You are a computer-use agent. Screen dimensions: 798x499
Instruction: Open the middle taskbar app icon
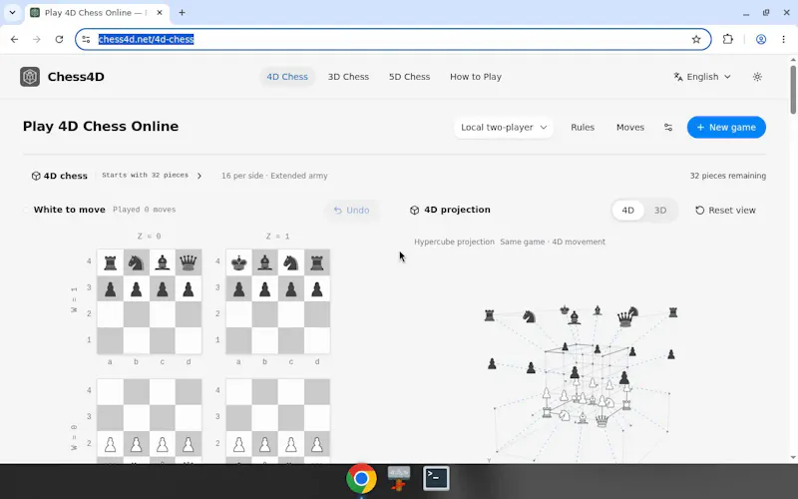pyautogui.click(x=398, y=478)
